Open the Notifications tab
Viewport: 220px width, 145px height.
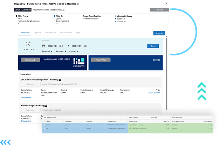click(66, 32)
